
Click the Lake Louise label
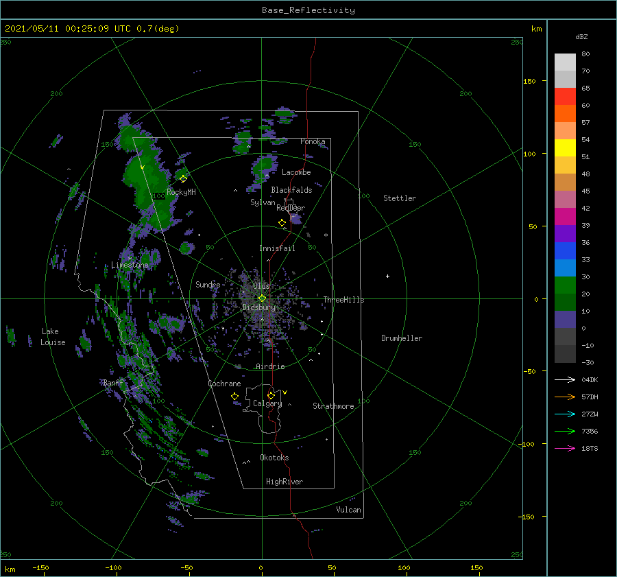[x=53, y=337]
